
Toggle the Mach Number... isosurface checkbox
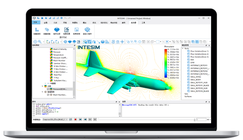pyautogui.click(x=48, y=95)
